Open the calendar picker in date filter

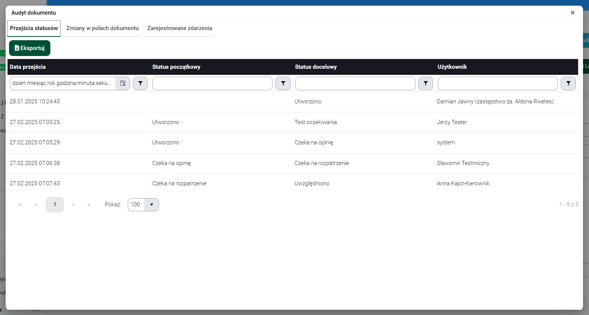123,83
